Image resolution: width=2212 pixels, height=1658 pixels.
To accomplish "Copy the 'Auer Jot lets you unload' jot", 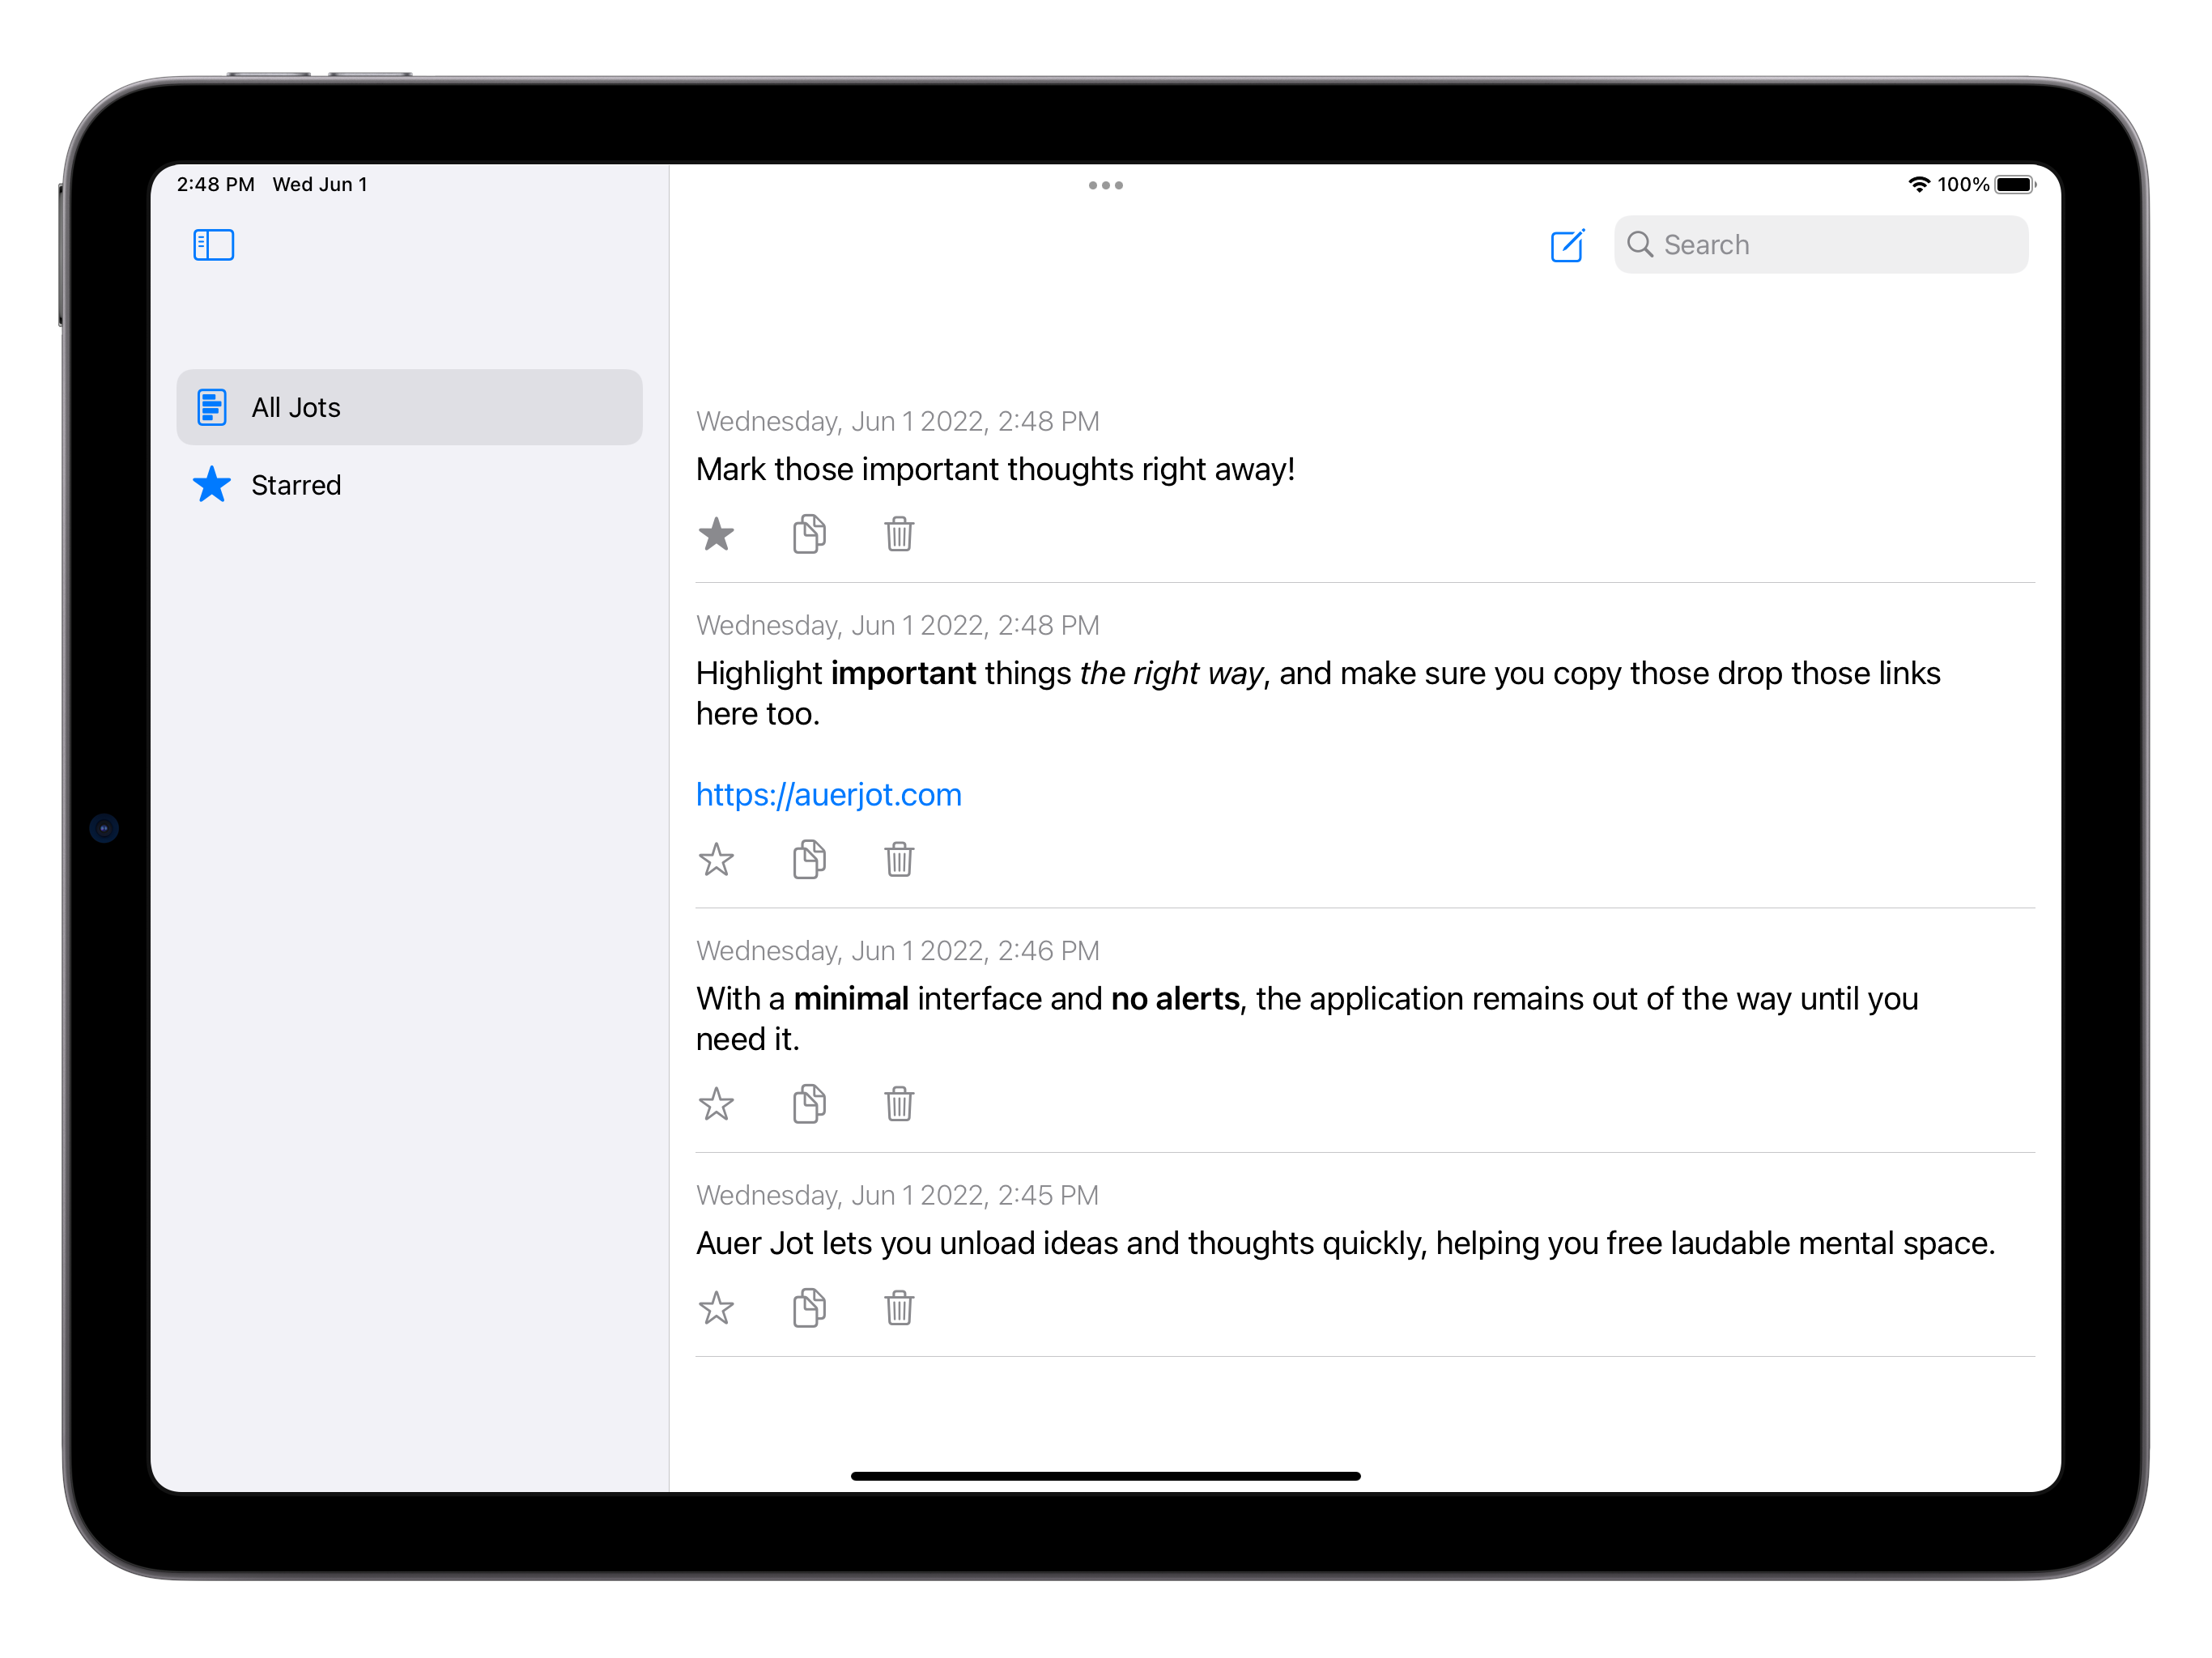I will tap(809, 1308).
